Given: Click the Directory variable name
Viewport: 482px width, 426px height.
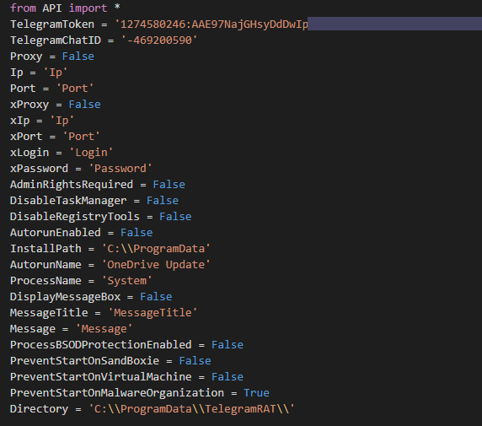Looking at the screenshot, I should coord(39,408).
